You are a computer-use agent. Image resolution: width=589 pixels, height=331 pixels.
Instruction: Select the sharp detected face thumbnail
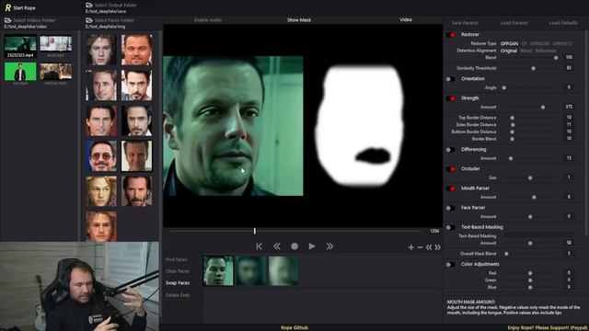point(218,271)
